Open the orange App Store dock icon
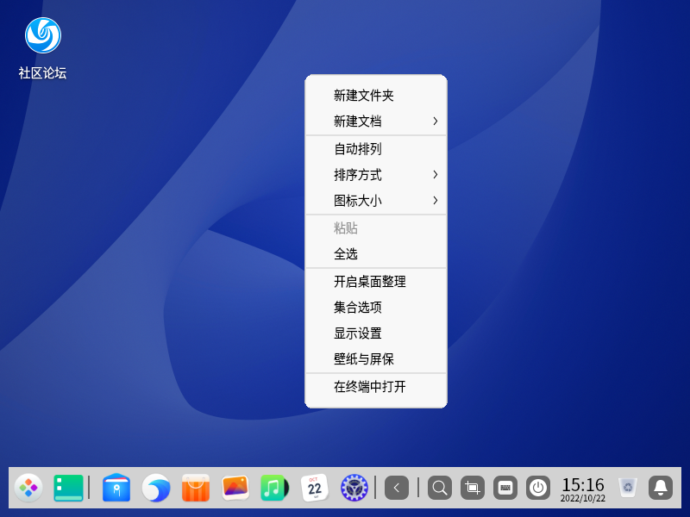Screen dimensions: 690x517 [x=196, y=488]
